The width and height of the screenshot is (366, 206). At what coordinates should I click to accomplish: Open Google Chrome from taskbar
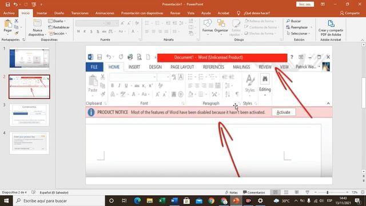click(212, 201)
